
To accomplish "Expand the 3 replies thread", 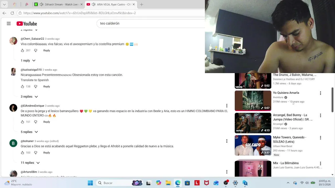I will [x=29, y=97].
